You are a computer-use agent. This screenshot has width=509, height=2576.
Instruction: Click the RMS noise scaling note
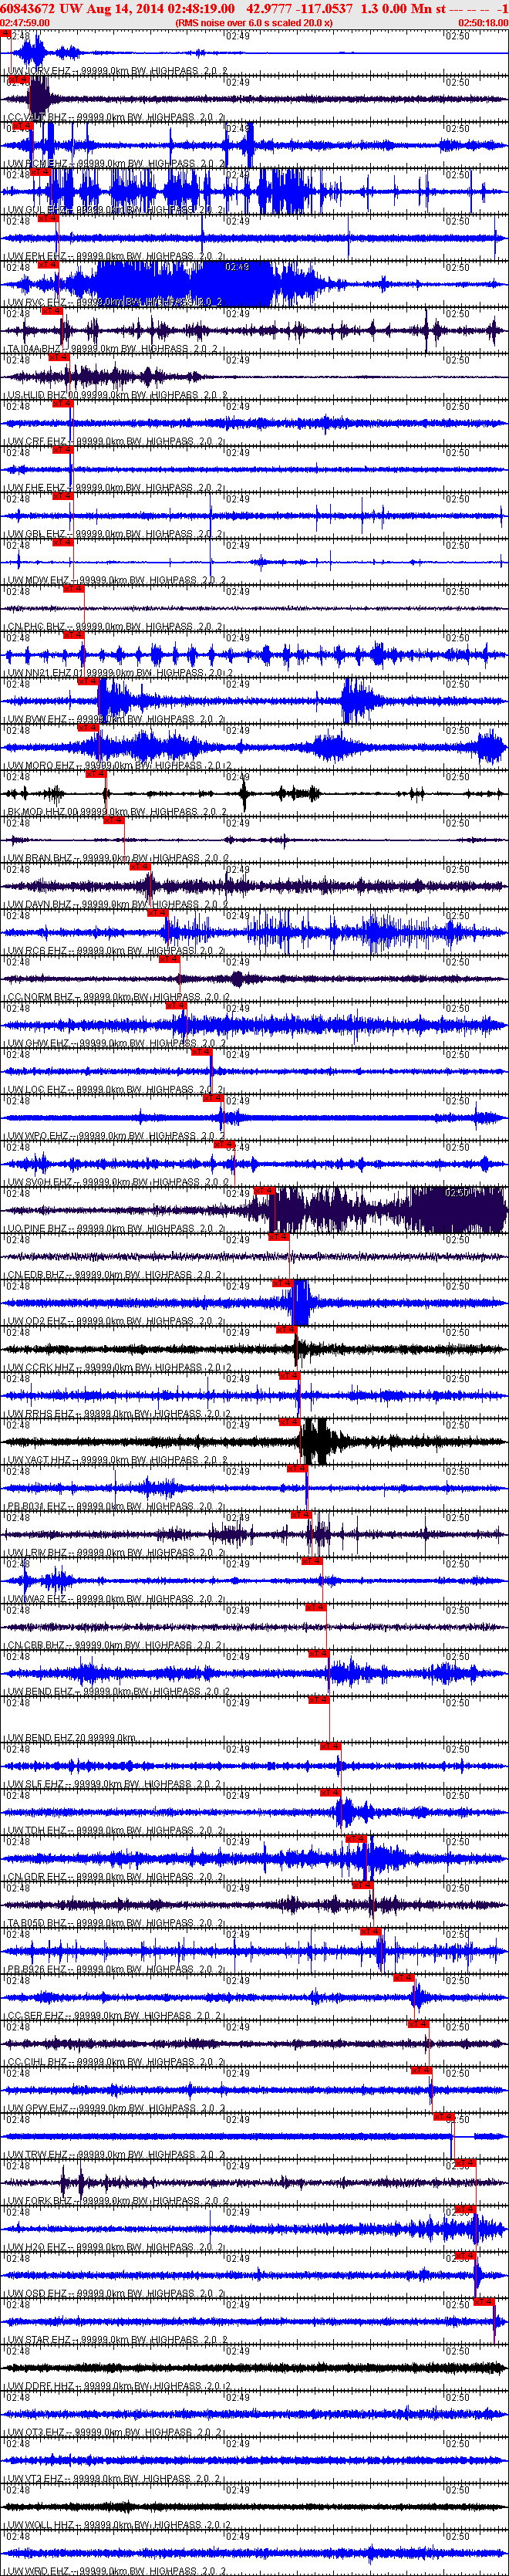click(253, 22)
